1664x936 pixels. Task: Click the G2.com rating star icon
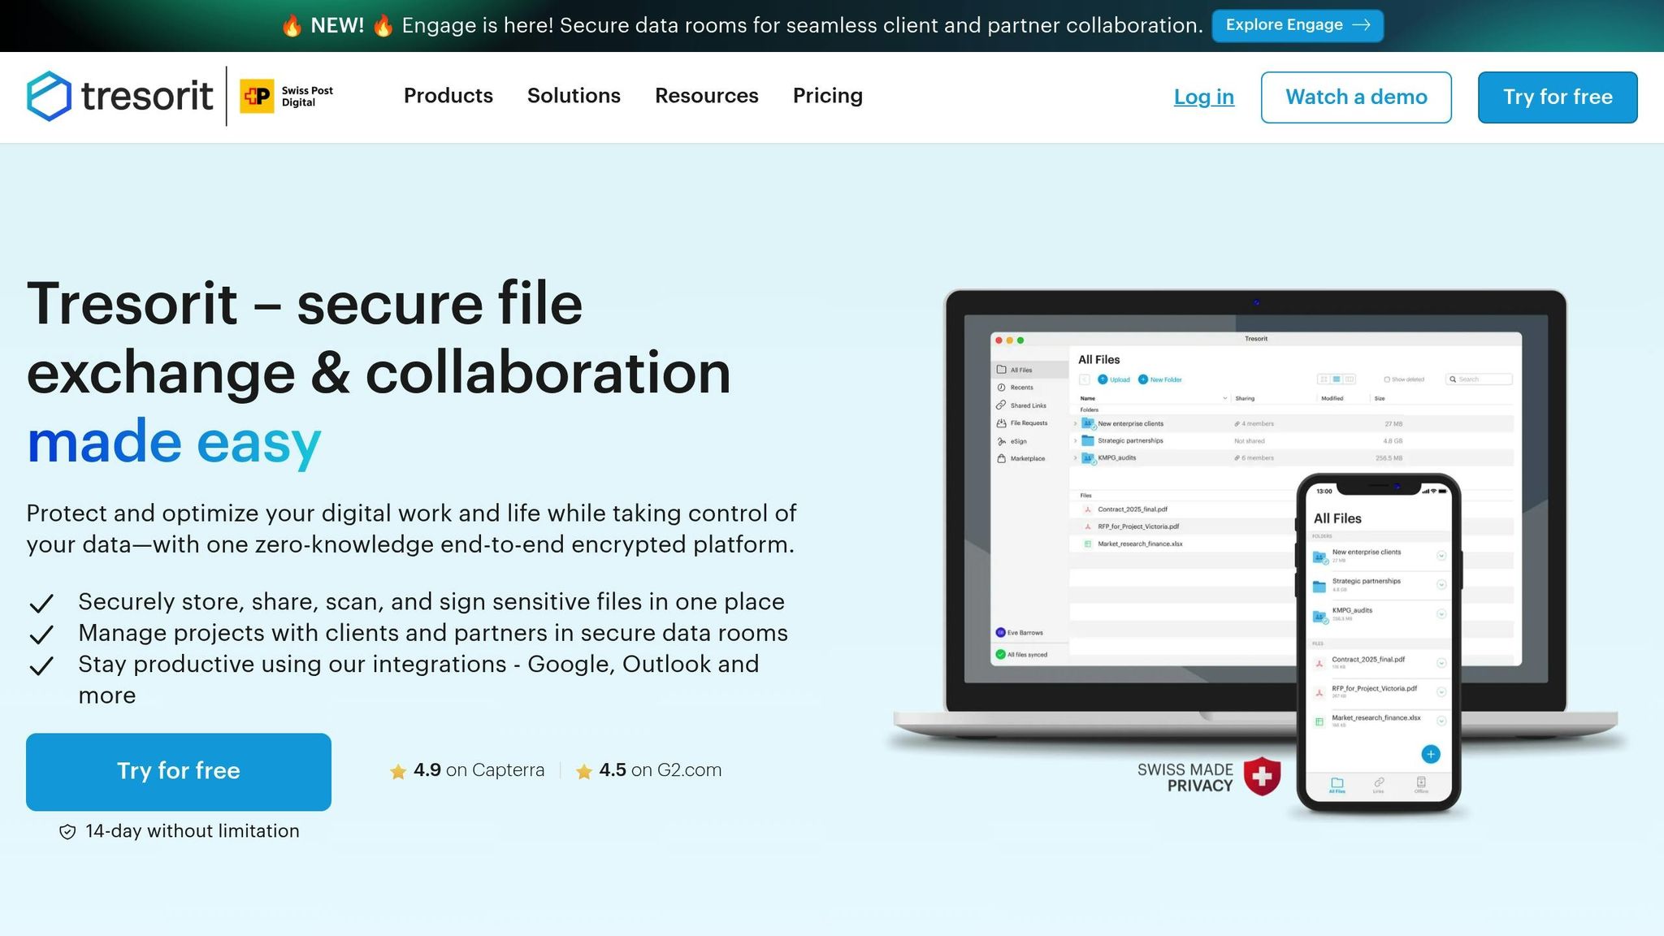click(x=583, y=771)
